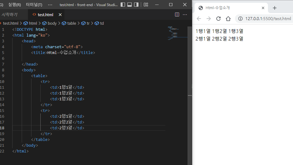
Task: Open Customize Layout icon in title bar
Action: (146, 5)
